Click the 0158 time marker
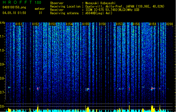Image resolution: width=176 pixels, height=112 pixels. tap(136, 24)
